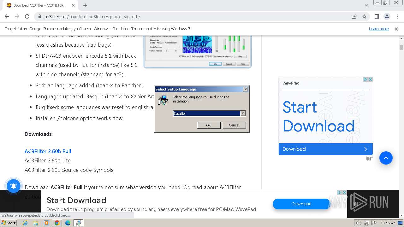Click the WavePad ad Download button
Screen dimensions: 404x227
pos(326,149)
